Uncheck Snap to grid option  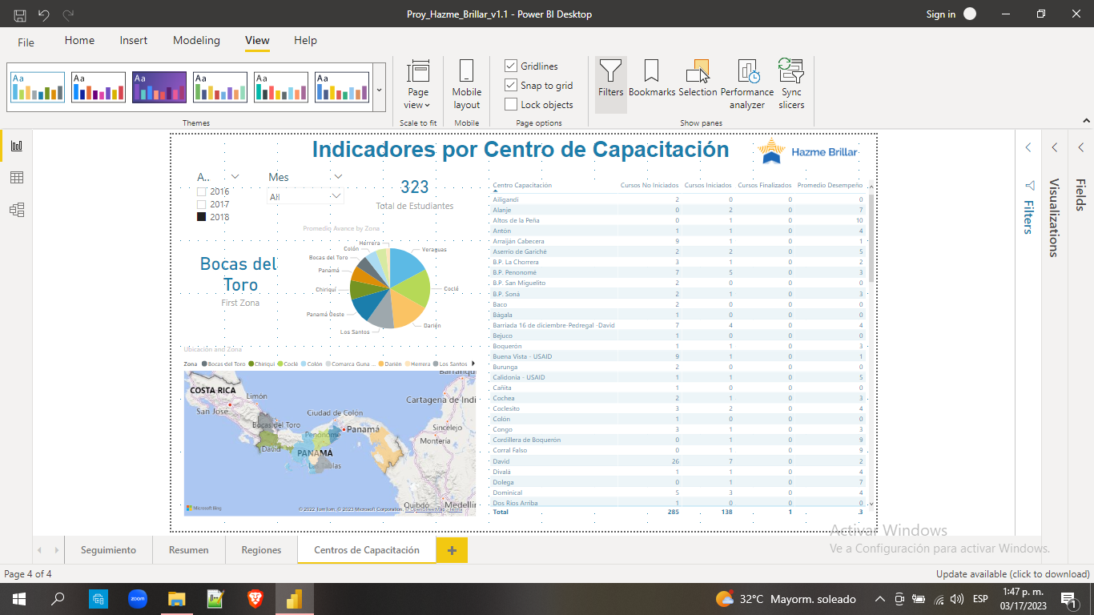pyautogui.click(x=511, y=85)
